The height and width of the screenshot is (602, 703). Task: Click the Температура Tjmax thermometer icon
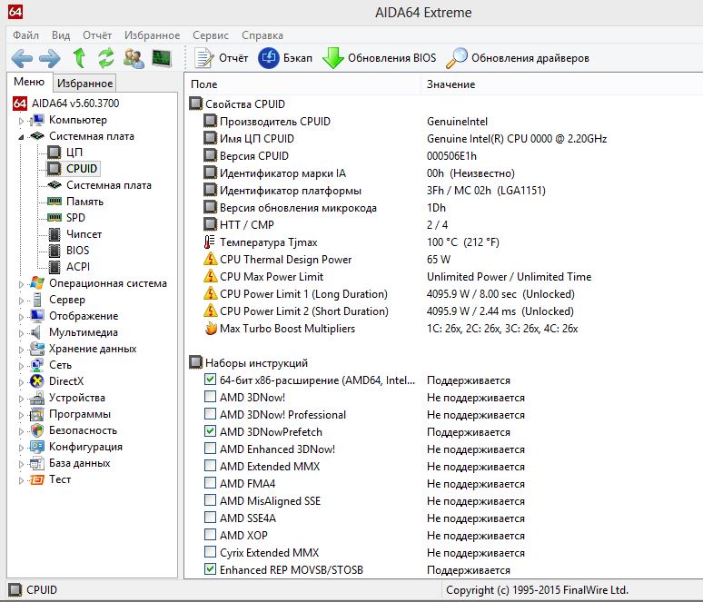click(210, 242)
